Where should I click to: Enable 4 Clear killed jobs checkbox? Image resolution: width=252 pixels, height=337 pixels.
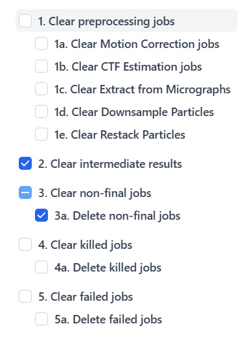(25, 244)
